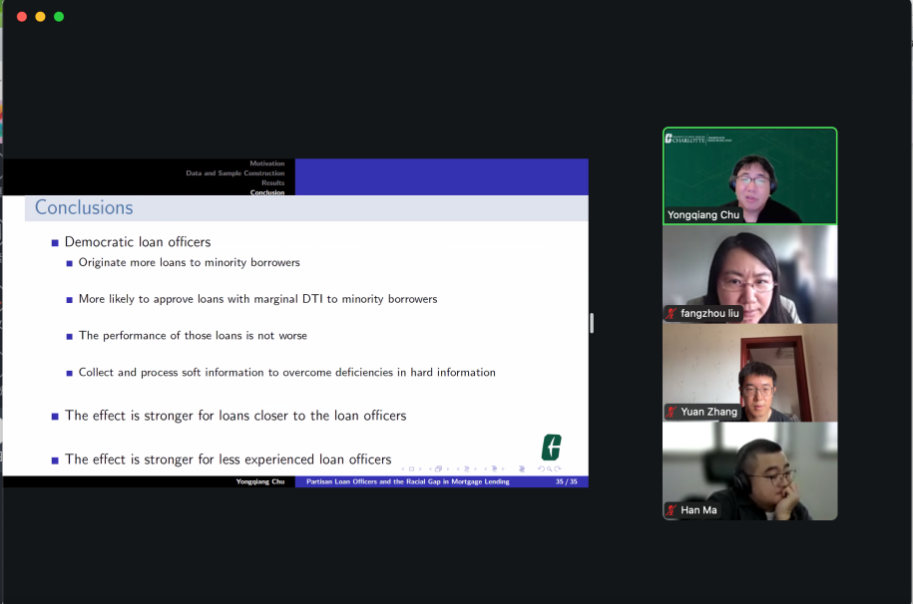Select Yongqiang Chu's video thumbnail
Viewport: 913px width, 604px height.
point(749,174)
